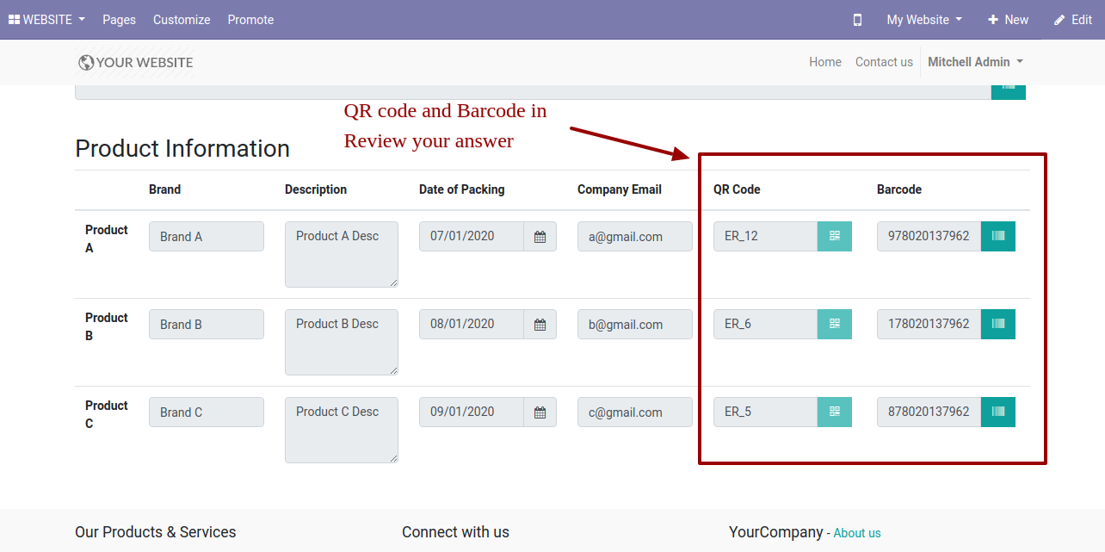This screenshot has width=1105, height=552.
Task: Click the Brand C input field
Action: click(x=207, y=412)
